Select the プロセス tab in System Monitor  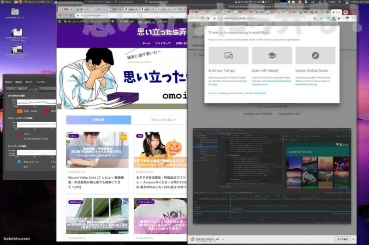tap(22, 89)
